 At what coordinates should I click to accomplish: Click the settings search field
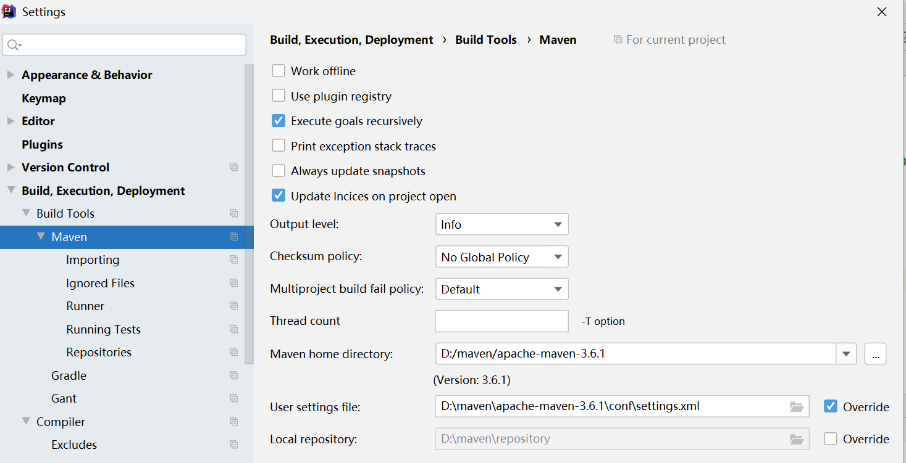click(x=124, y=45)
